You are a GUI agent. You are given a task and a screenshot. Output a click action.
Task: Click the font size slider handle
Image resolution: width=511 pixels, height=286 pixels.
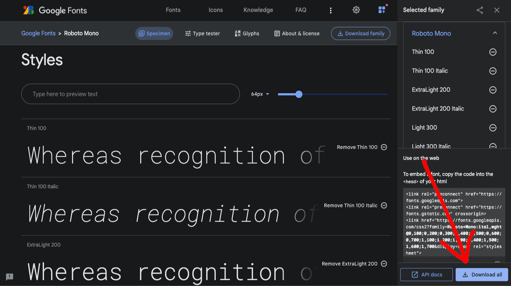pyautogui.click(x=299, y=94)
